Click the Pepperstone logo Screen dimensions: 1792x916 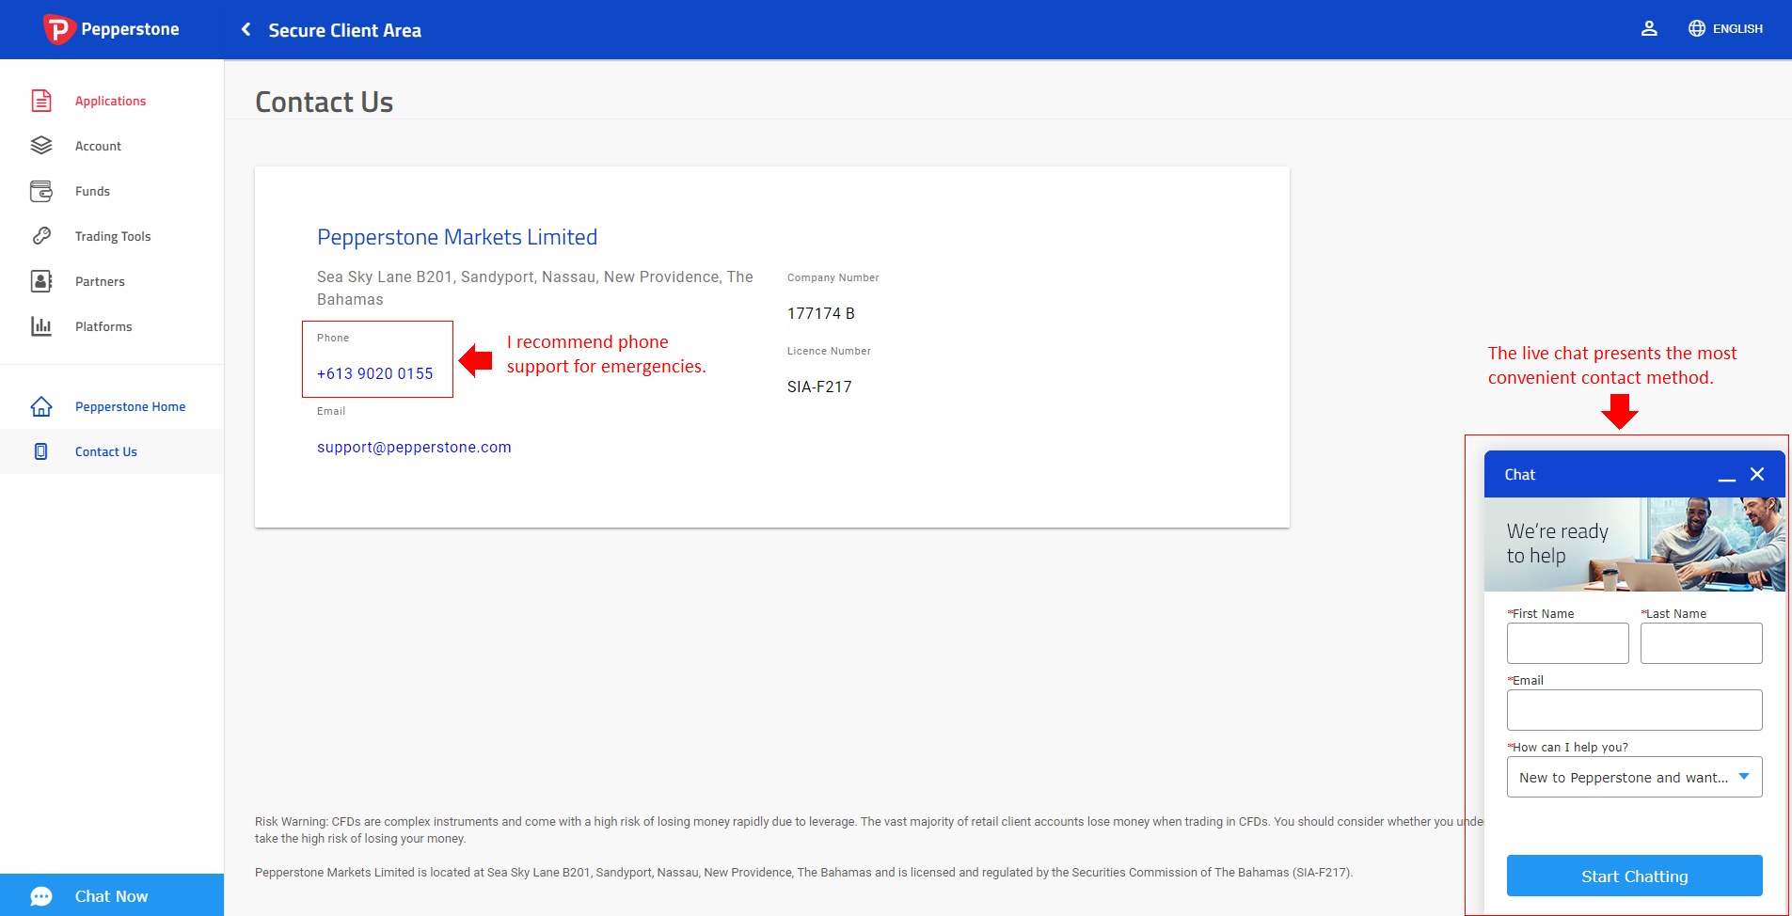click(x=111, y=29)
